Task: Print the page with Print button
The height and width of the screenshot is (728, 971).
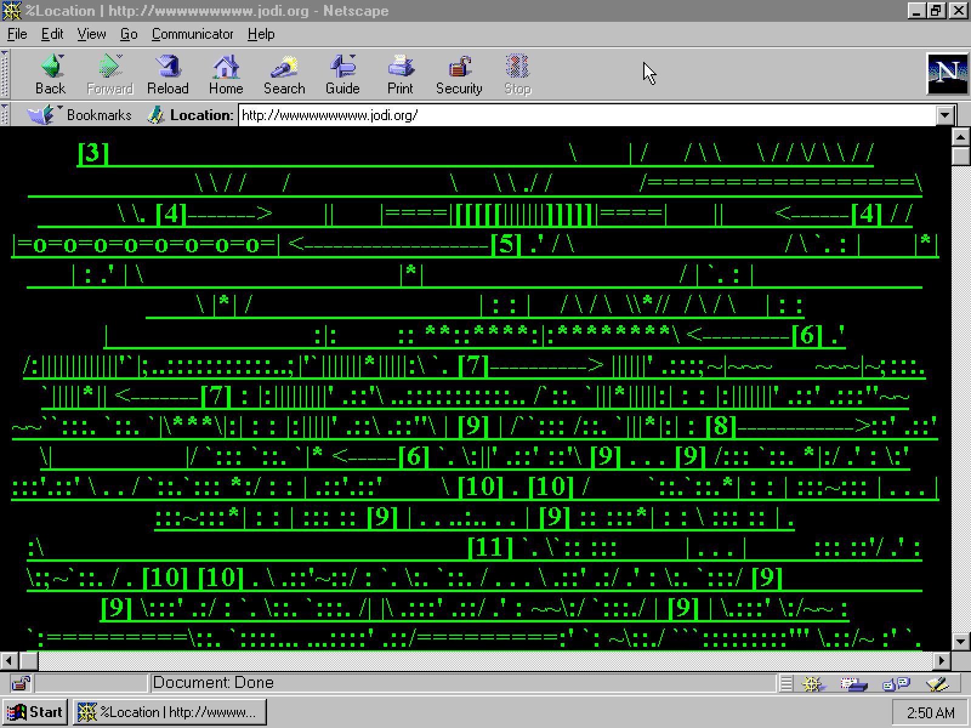Action: [x=400, y=75]
